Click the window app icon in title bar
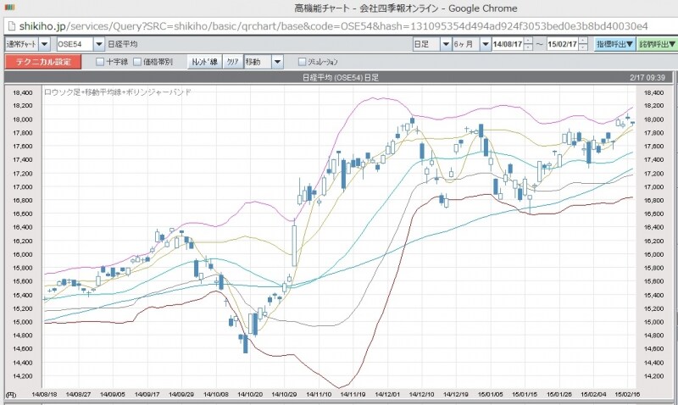678x405 pixels. pos(9,8)
